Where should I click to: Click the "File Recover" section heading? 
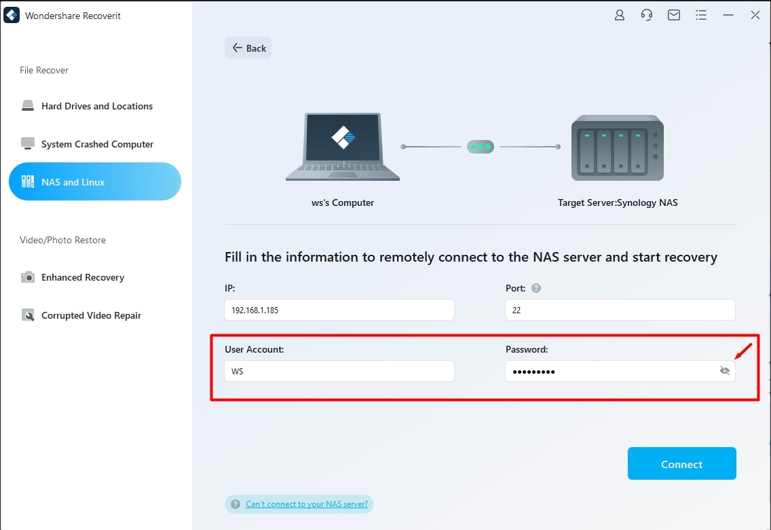click(x=43, y=71)
